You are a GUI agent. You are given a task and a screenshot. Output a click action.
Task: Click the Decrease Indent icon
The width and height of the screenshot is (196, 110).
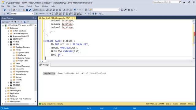coord(93,13)
